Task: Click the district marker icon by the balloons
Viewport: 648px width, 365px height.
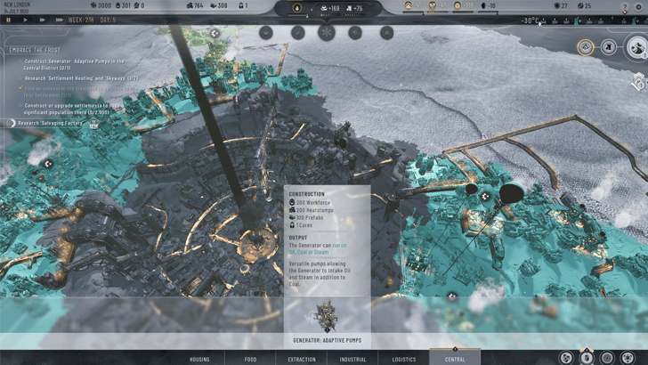Action: [x=485, y=196]
